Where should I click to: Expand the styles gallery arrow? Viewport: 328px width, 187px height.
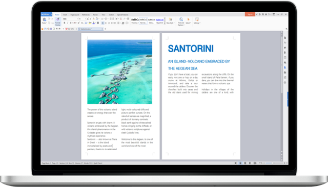tap(165, 24)
